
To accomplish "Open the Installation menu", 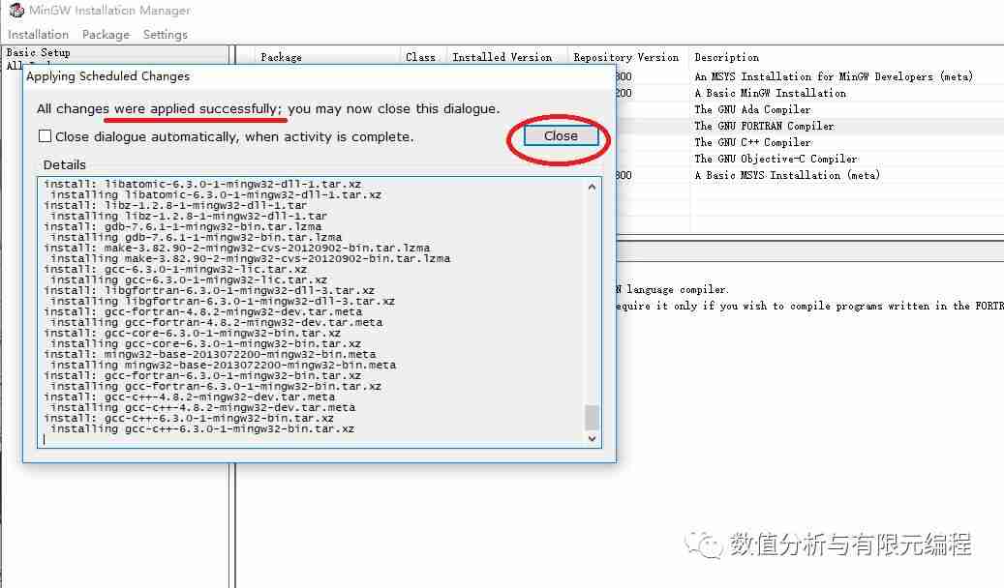I will pos(38,34).
